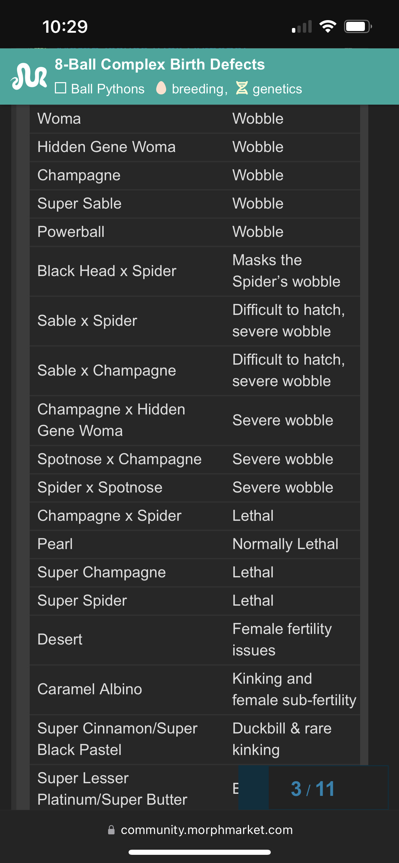Open the Ball Pythons category square
The height and width of the screenshot is (863, 399).
[60, 88]
